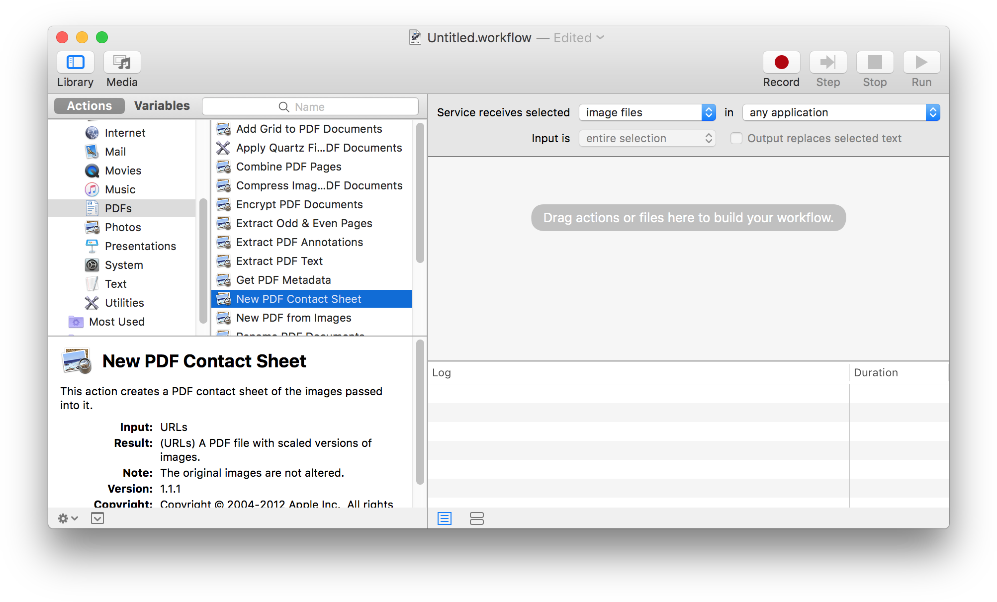Click the Name search field
The height and width of the screenshot is (602, 997).
click(310, 107)
